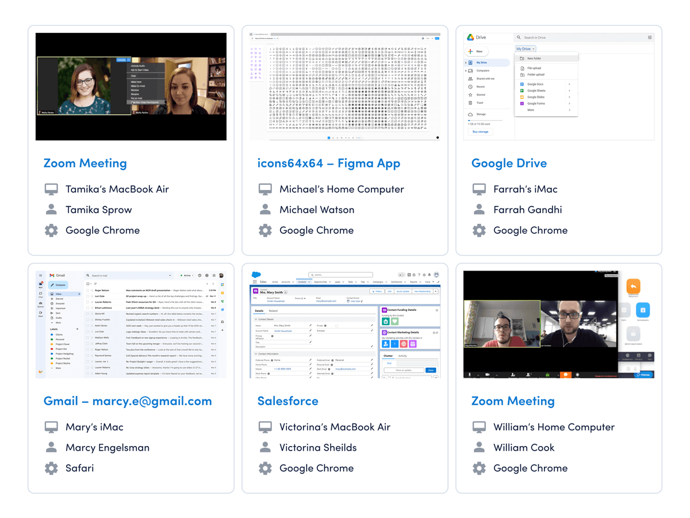690x518 pixels.
Task: Click the monitor icon beside William's Home Computer
Action: coord(479,427)
